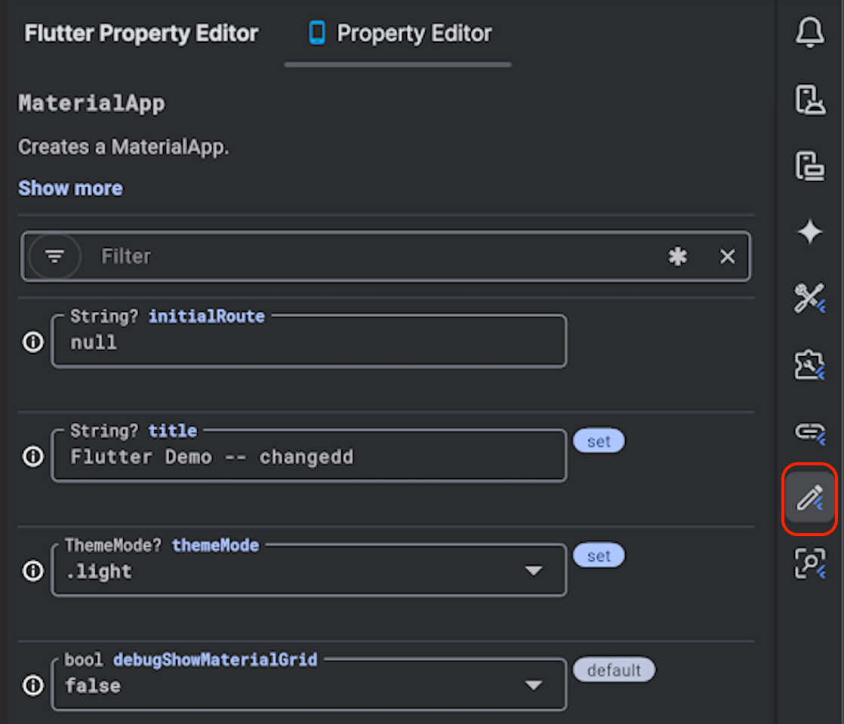
Task: Select the device preview icon in the sidebar
Action: pyautogui.click(x=809, y=99)
